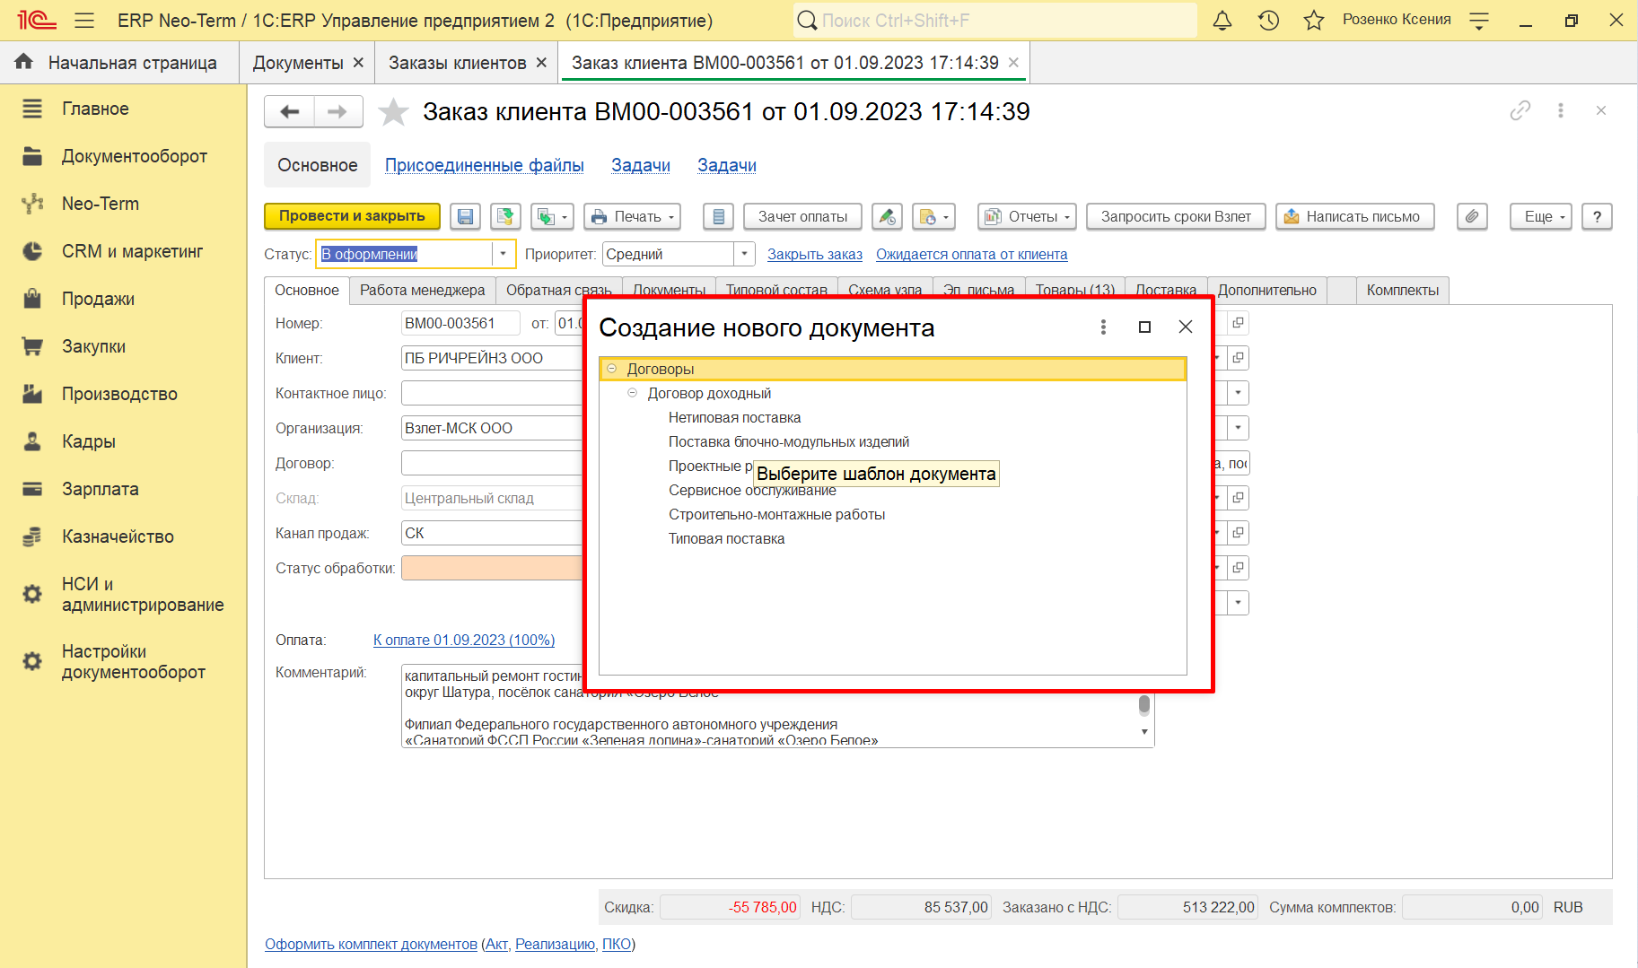Click the attach files paperclip button
Image resolution: width=1638 pixels, height=968 pixels.
(1472, 216)
